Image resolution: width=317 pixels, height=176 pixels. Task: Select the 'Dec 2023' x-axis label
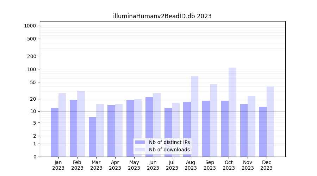coord(267,165)
